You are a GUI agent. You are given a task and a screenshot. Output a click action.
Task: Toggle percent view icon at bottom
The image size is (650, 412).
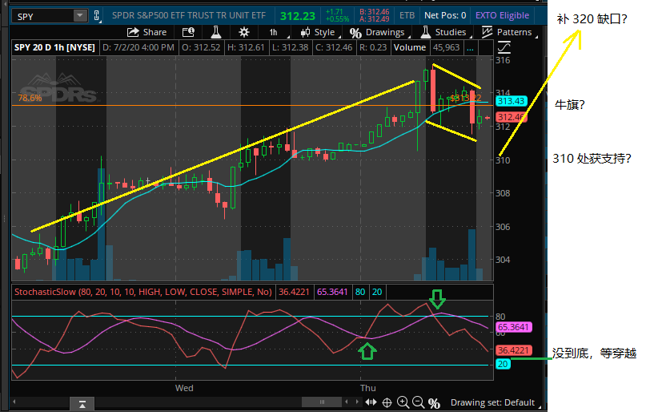click(435, 402)
